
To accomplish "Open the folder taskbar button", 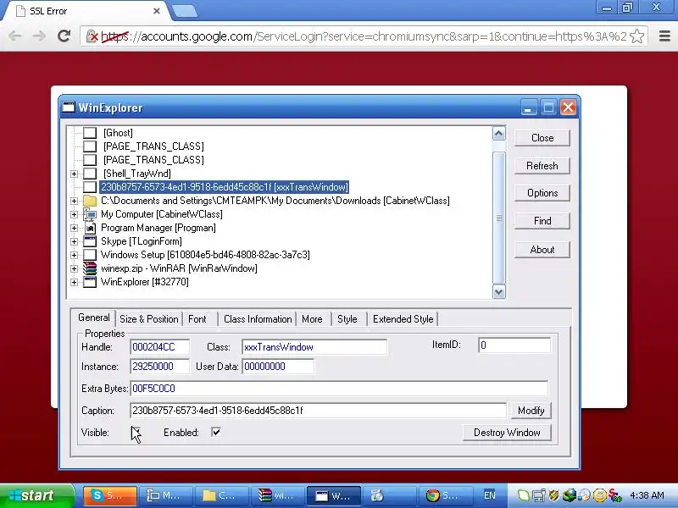I will click(222, 495).
